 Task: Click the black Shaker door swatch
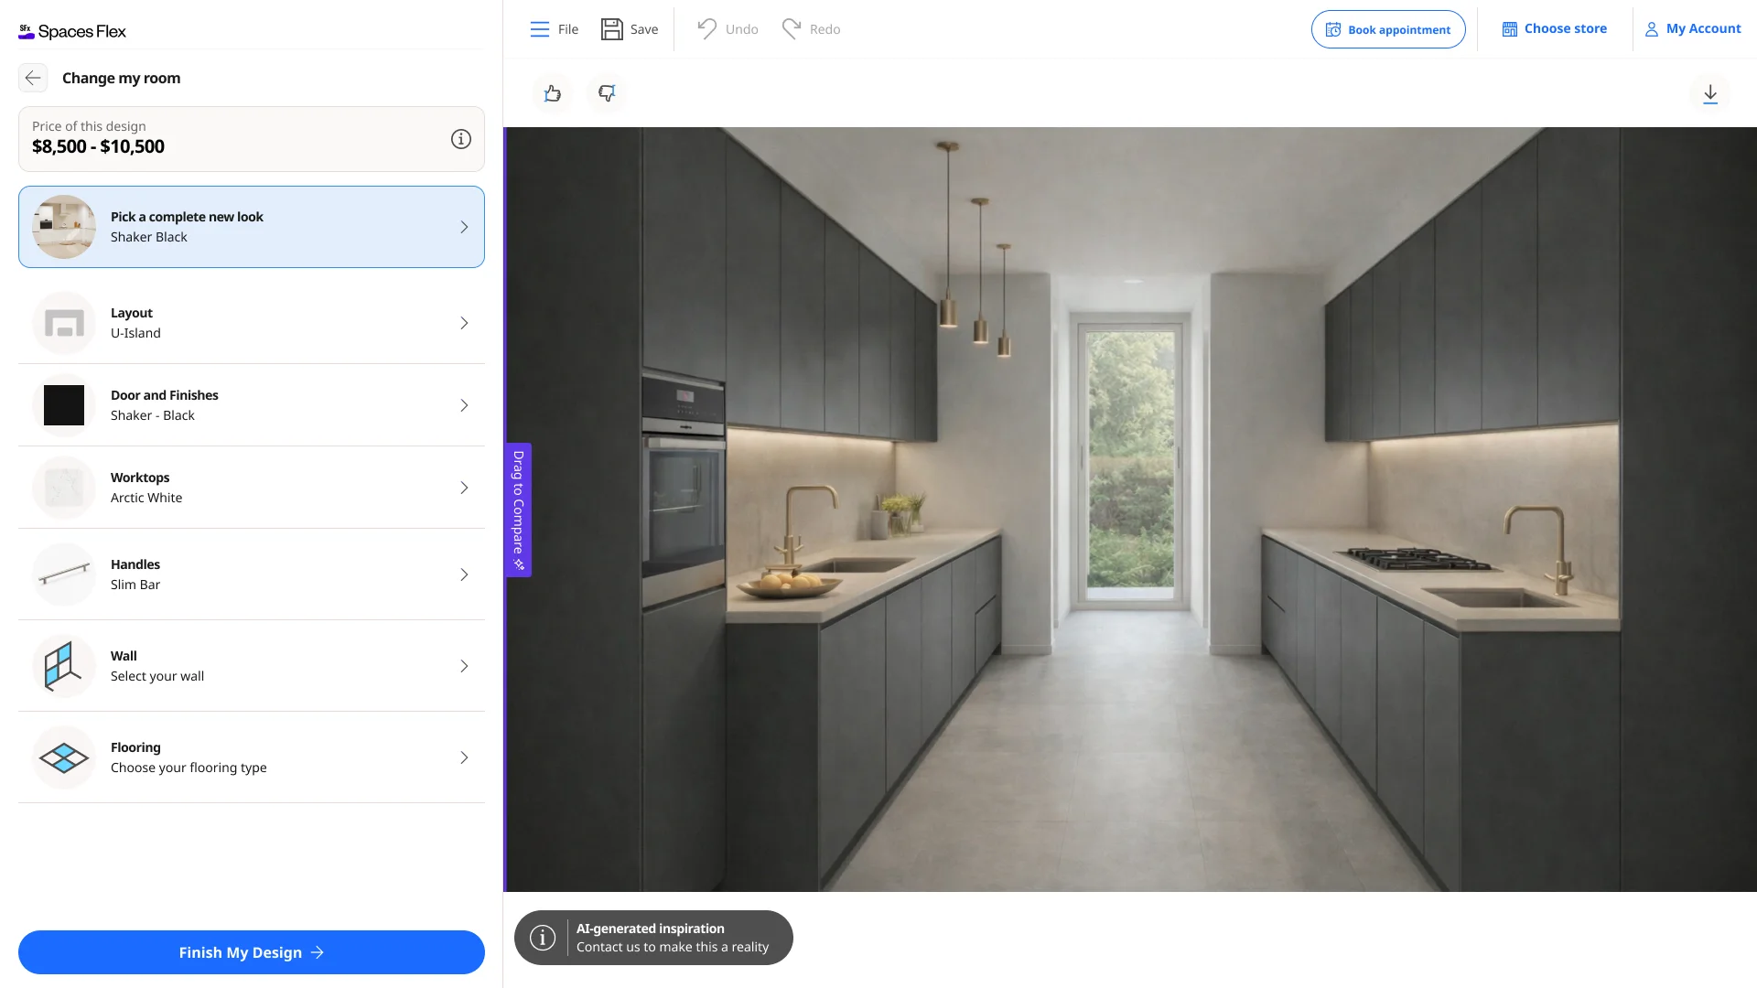64,405
